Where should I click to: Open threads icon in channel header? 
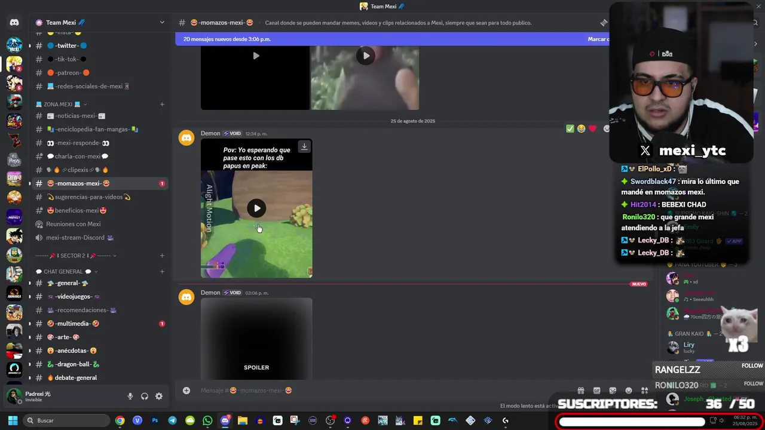click(604, 23)
